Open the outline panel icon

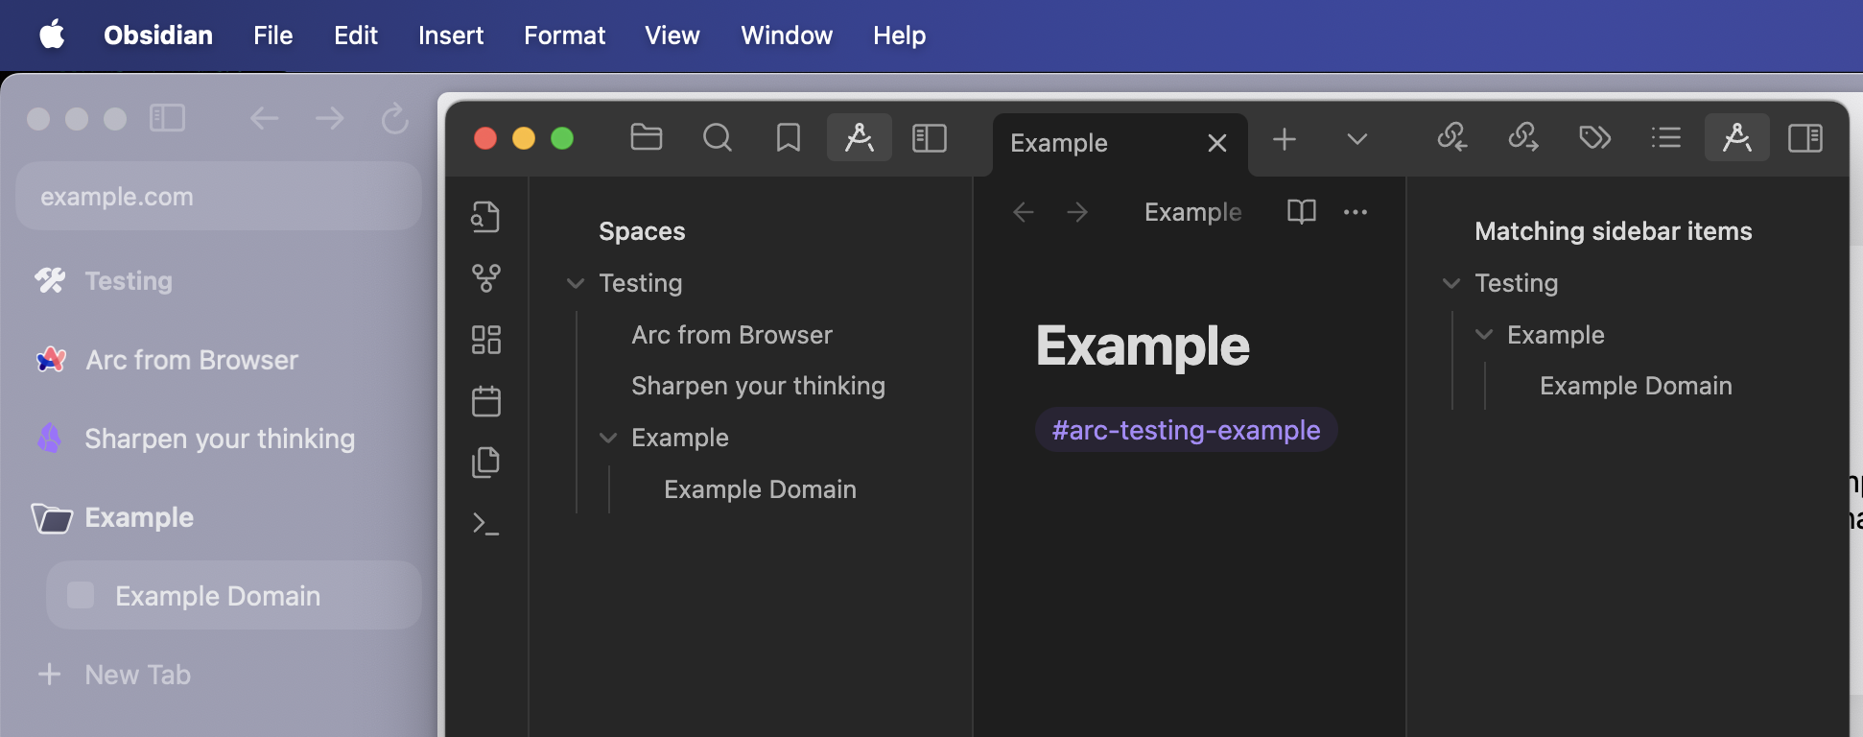point(1666,138)
